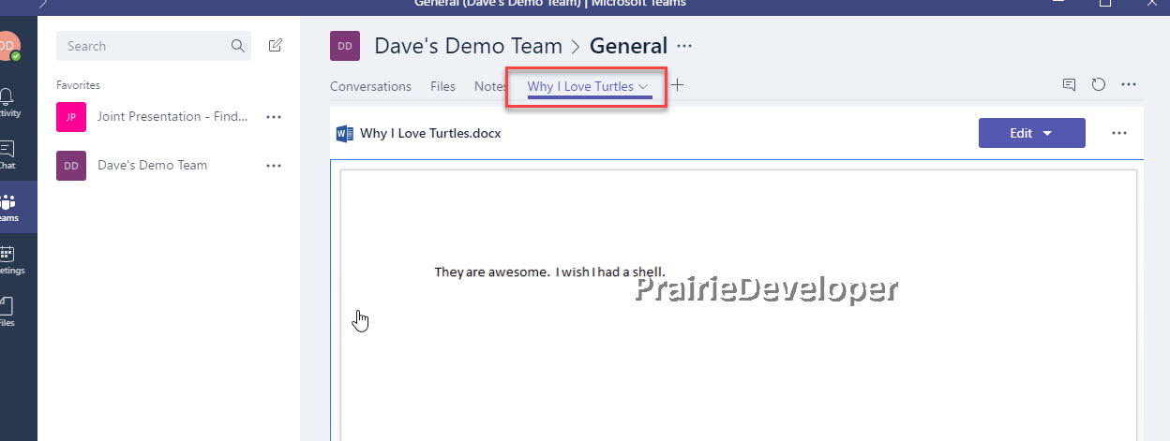
Task: Show the tab conversation icon
Action: pos(1069,84)
